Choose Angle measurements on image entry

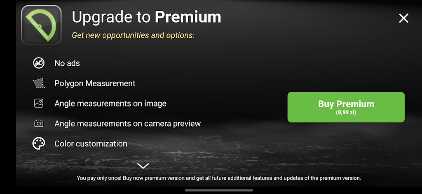click(x=110, y=104)
